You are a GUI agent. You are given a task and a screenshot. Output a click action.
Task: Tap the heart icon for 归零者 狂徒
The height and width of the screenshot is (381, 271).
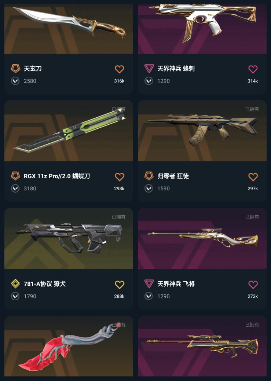point(253,177)
